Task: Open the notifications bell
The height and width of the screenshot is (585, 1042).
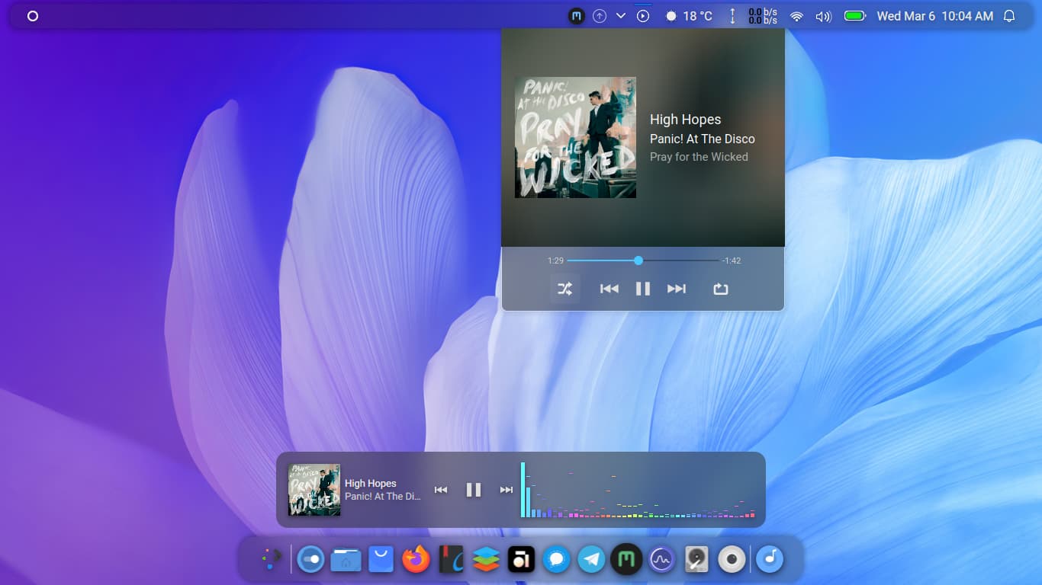Action: point(1009,16)
